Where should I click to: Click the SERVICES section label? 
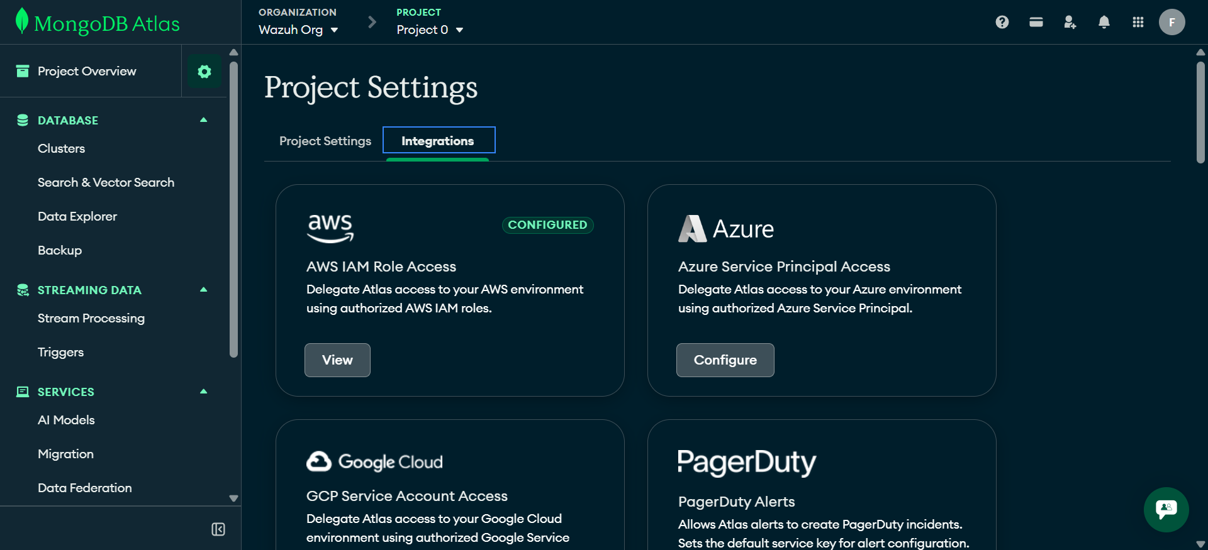pyautogui.click(x=66, y=392)
